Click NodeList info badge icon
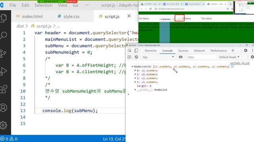This screenshot has height=142, width=254. (232, 66)
